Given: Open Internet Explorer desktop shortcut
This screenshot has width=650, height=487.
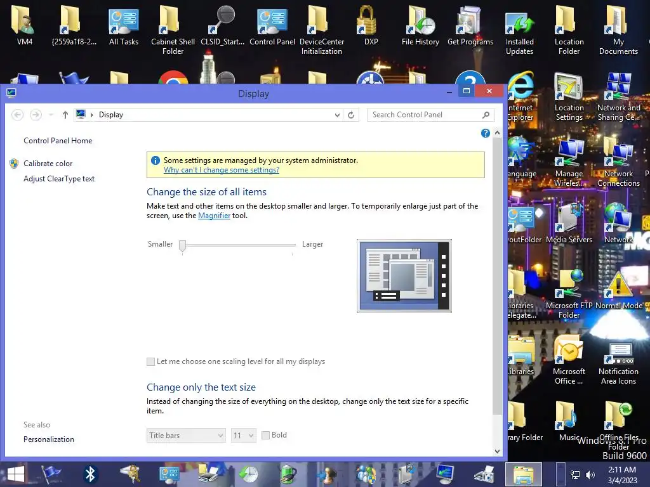Looking at the screenshot, I should point(520,97).
